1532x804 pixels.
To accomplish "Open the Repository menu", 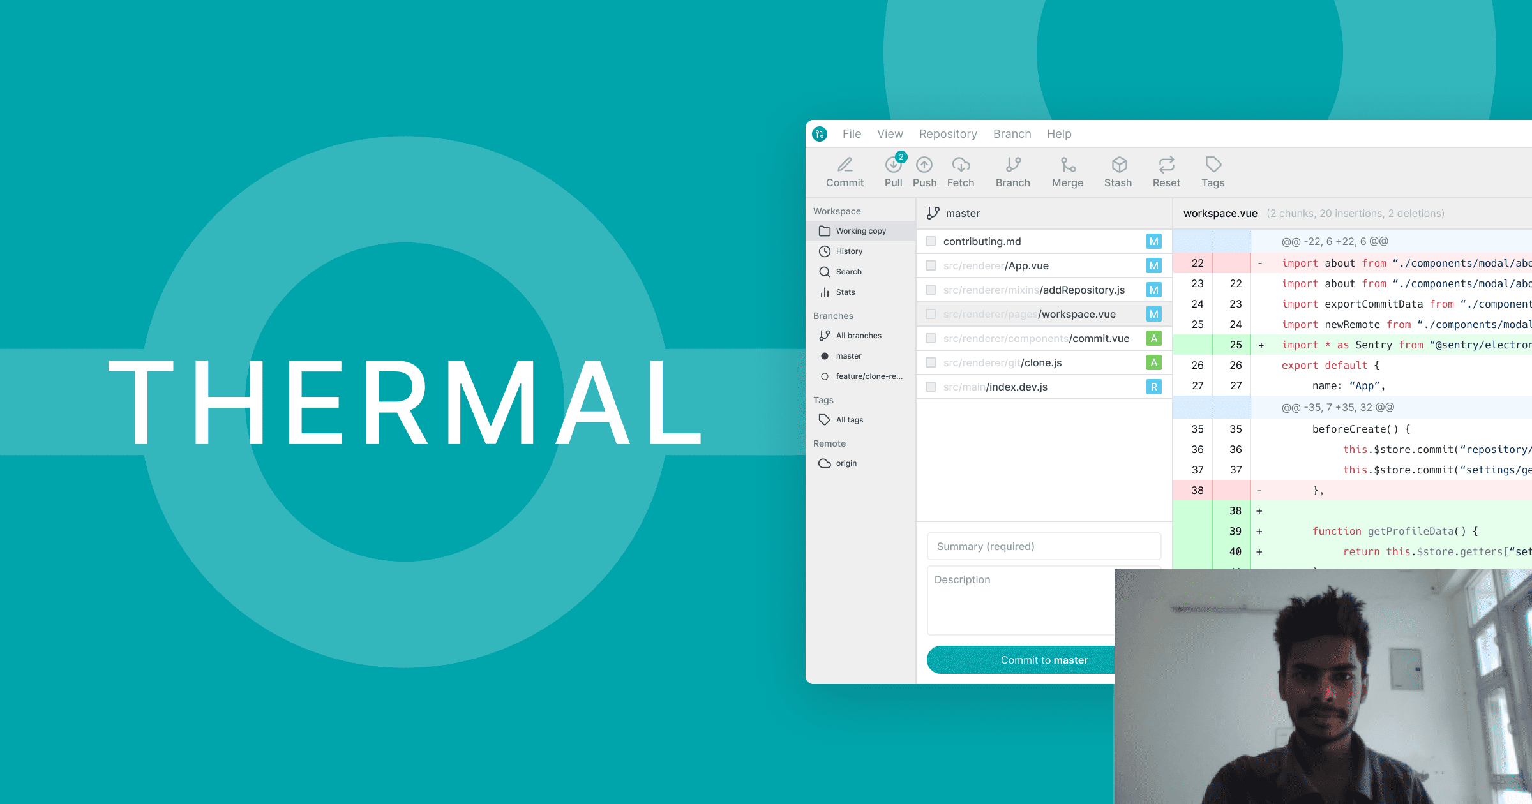I will [948, 134].
